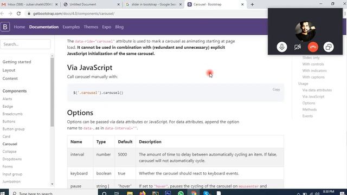Viewport: 347px width, 195px height.
Task: Jump to Usage in page contents
Action: point(303,83)
